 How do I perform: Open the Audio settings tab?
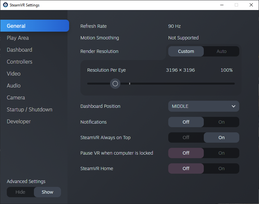click(14, 86)
